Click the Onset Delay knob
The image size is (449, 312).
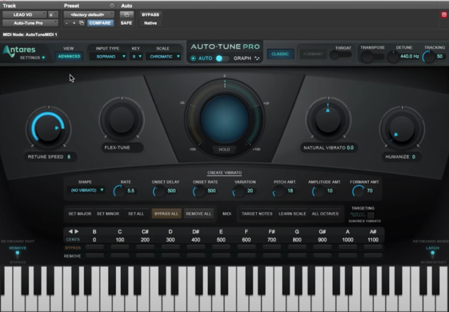[x=159, y=191]
